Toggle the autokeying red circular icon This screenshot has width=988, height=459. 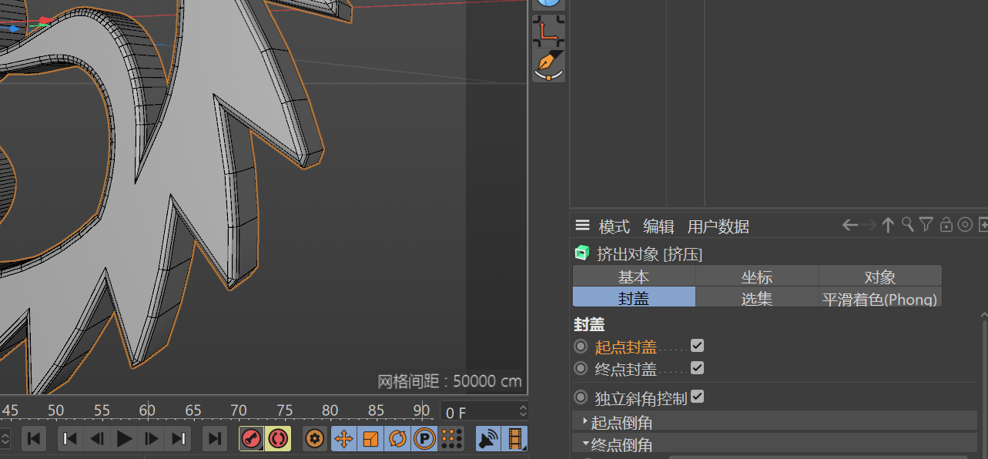click(278, 439)
